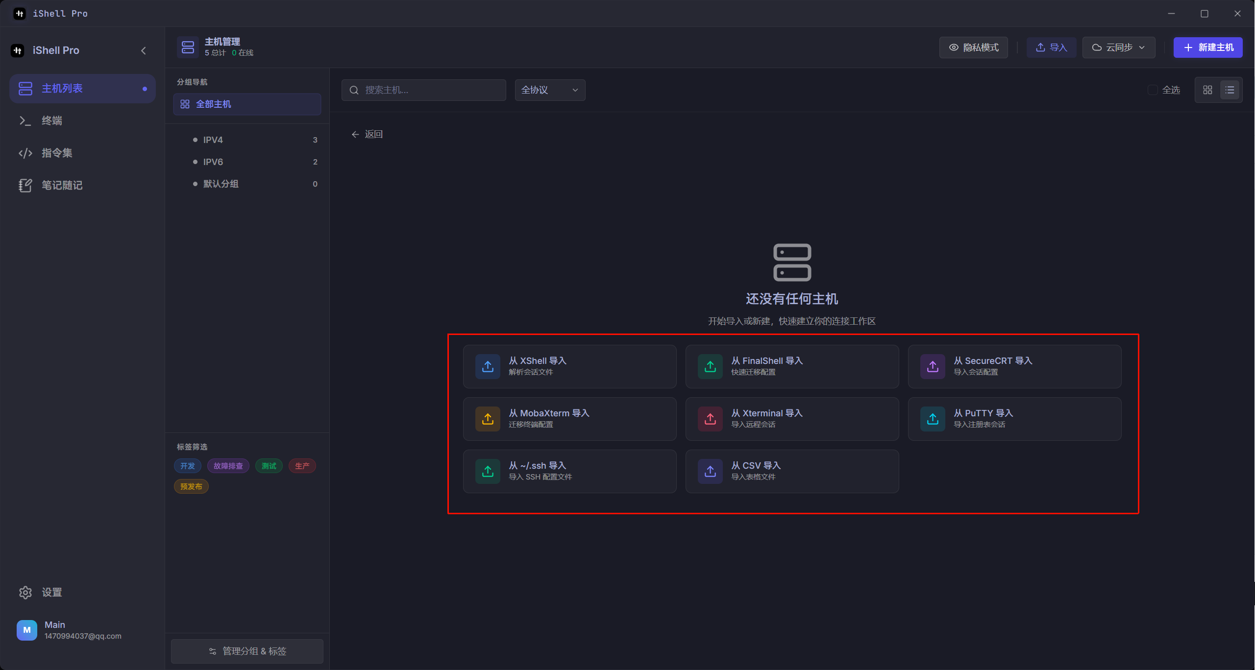Open the 全协议 protocol dropdown
Viewport: 1255px width, 670px height.
[x=550, y=90]
